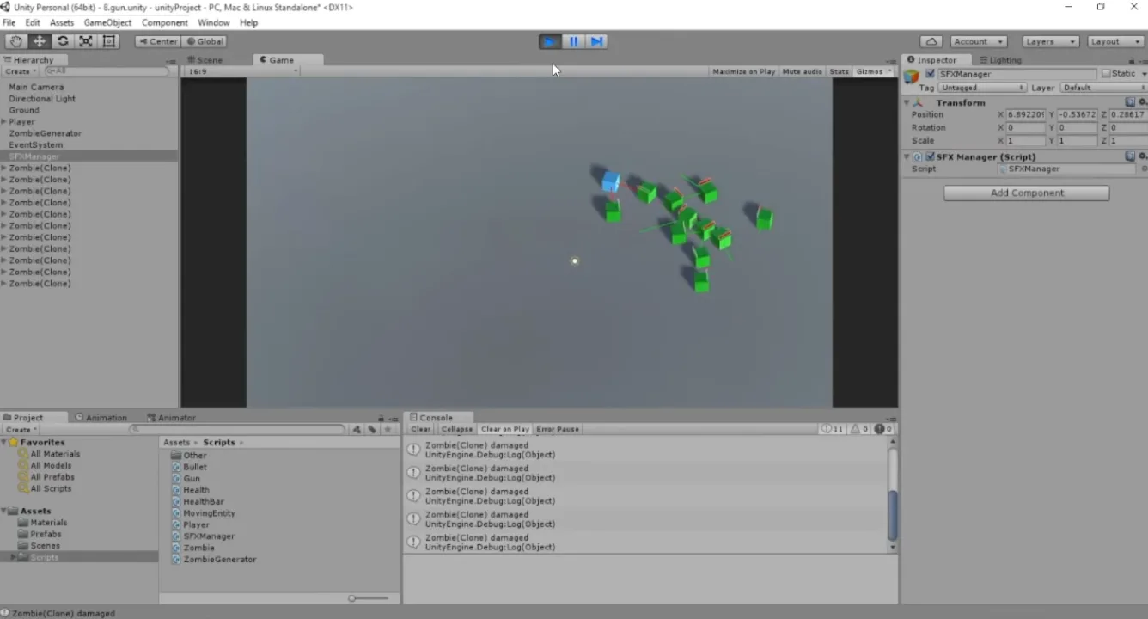The width and height of the screenshot is (1148, 619).
Task: Click the Console vertical scrollbar
Action: (x=892, y=494)
